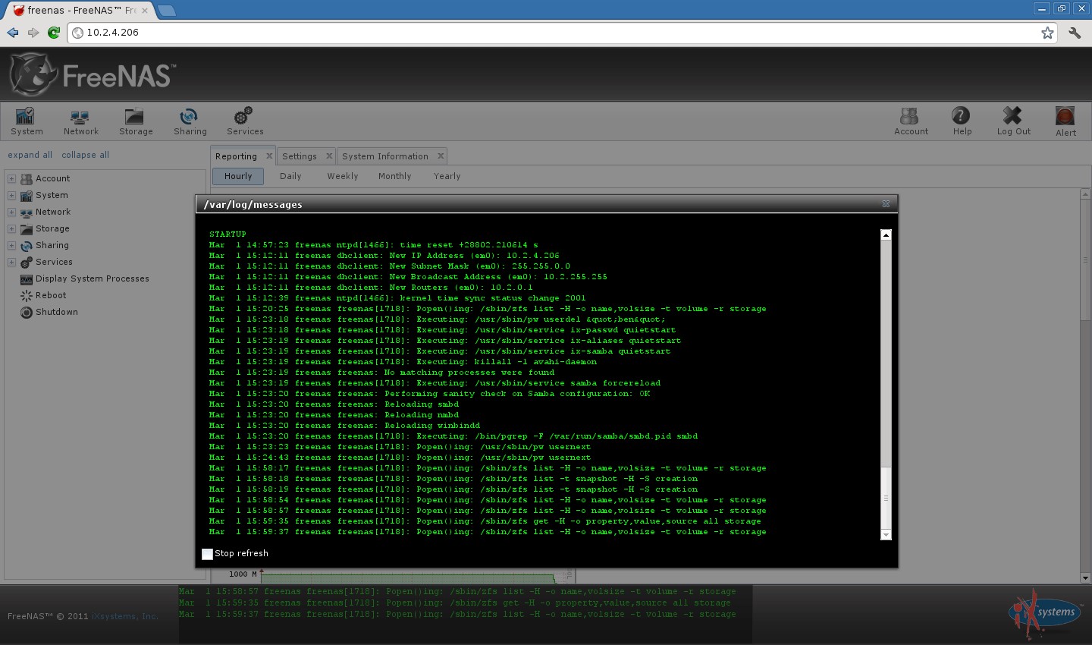Switch to the Settings tab
The height and width of the screenshot is (645, 1092).
[300, 156]
